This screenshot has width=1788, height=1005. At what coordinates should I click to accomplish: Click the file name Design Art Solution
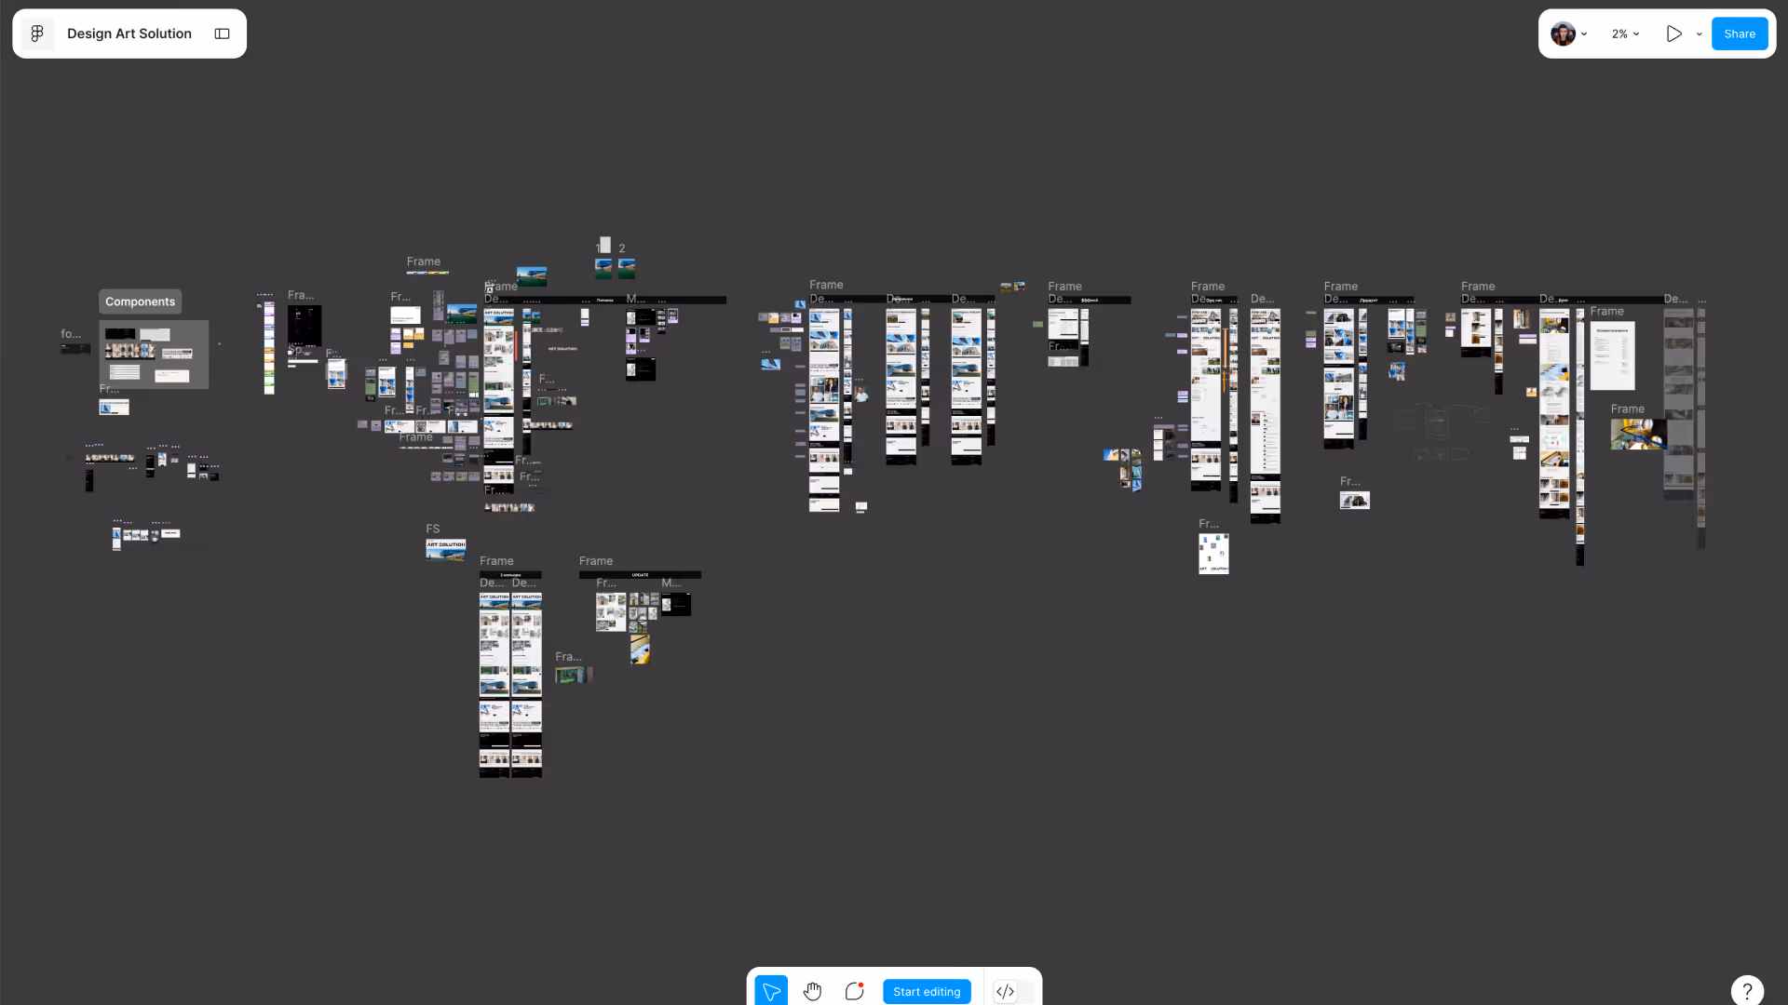click(x=129, y=33)
